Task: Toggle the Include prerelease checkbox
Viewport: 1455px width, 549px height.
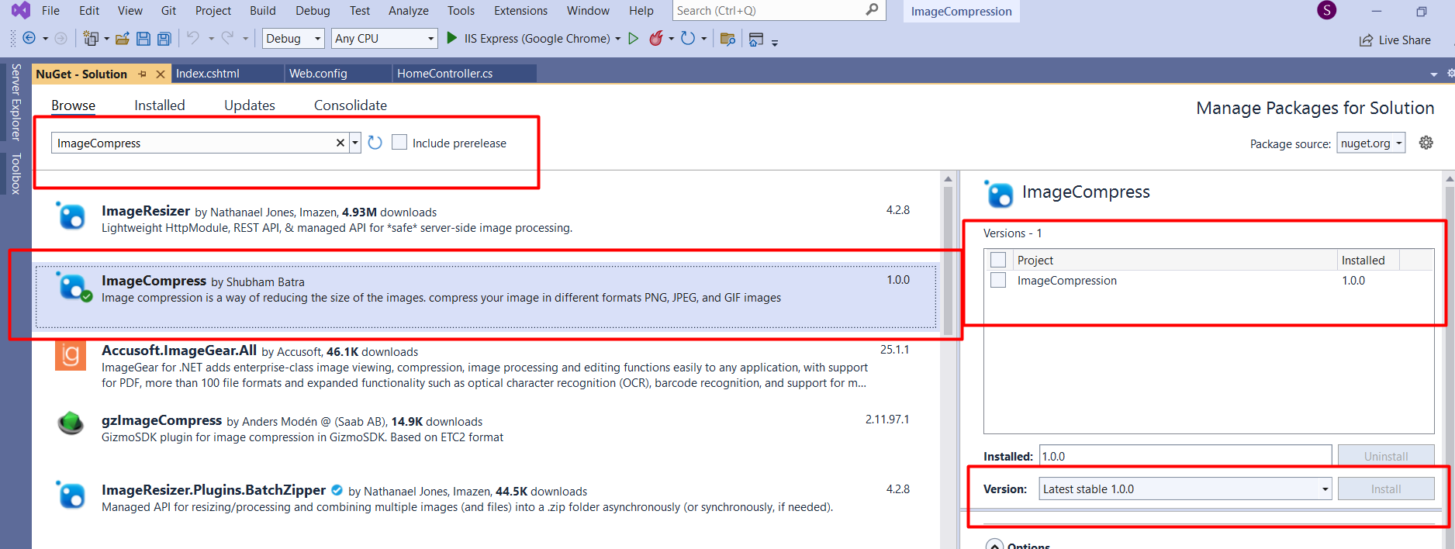Action: [399, 142]
